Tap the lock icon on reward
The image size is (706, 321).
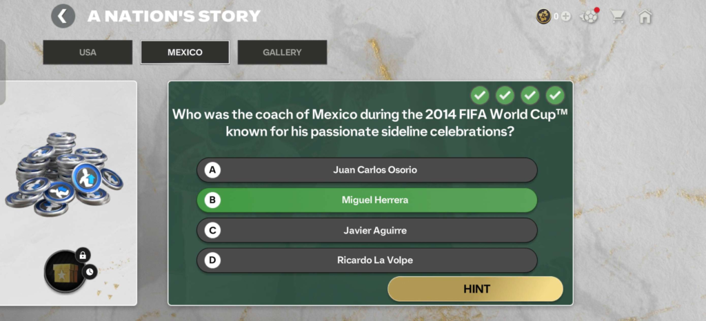click(x=82, y=256)
